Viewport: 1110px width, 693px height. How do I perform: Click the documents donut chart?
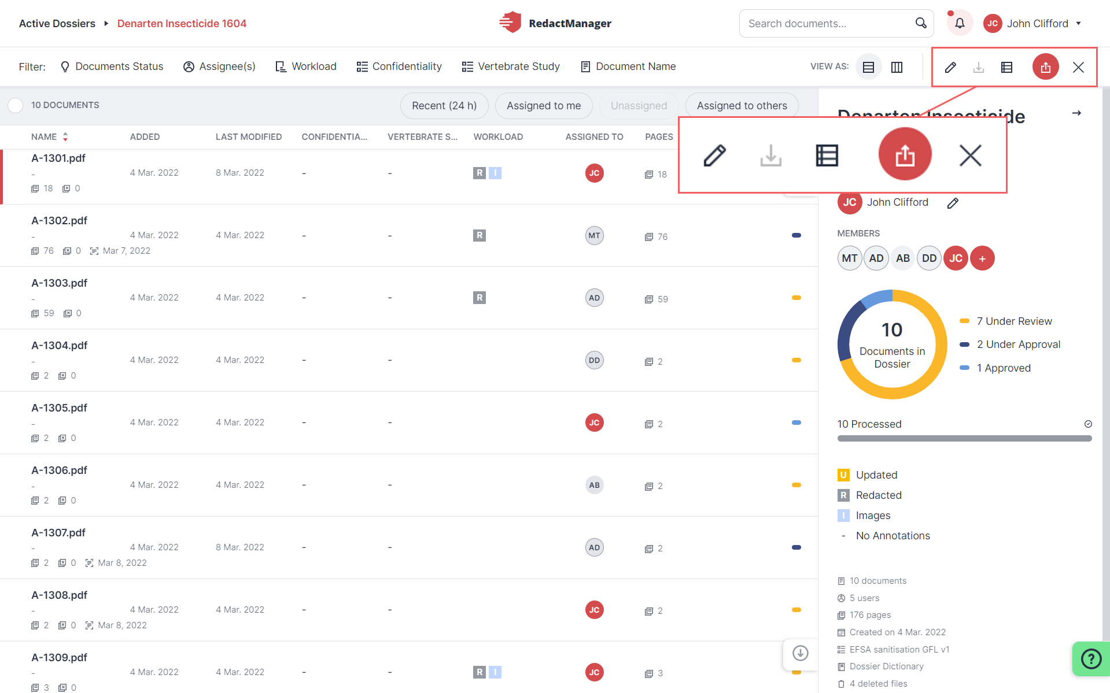click(x=892, y=344)
